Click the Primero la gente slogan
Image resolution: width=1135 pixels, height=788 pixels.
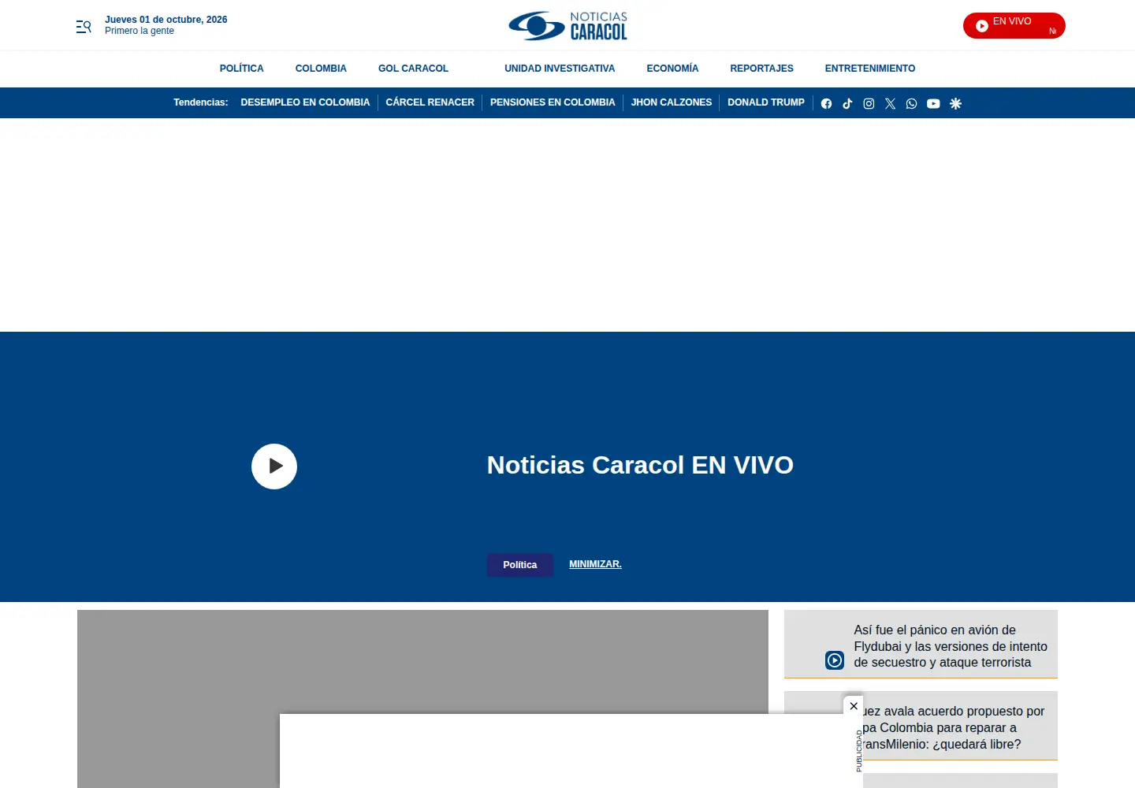click(x=140, y=31)
